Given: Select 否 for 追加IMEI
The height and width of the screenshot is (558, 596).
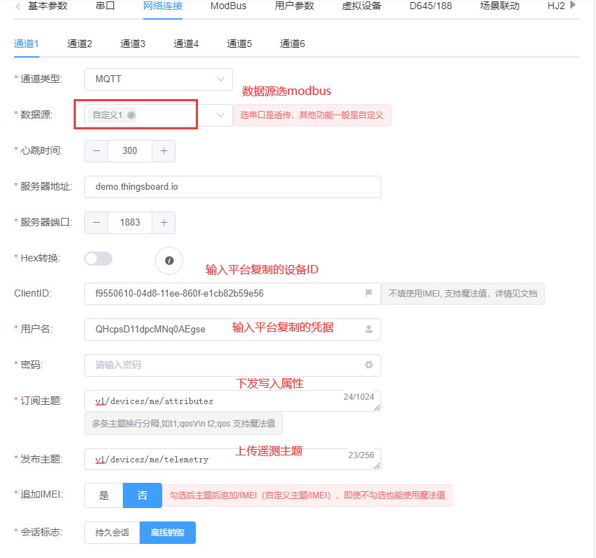Looking at the screenshot, I should [x=143, y=495].
